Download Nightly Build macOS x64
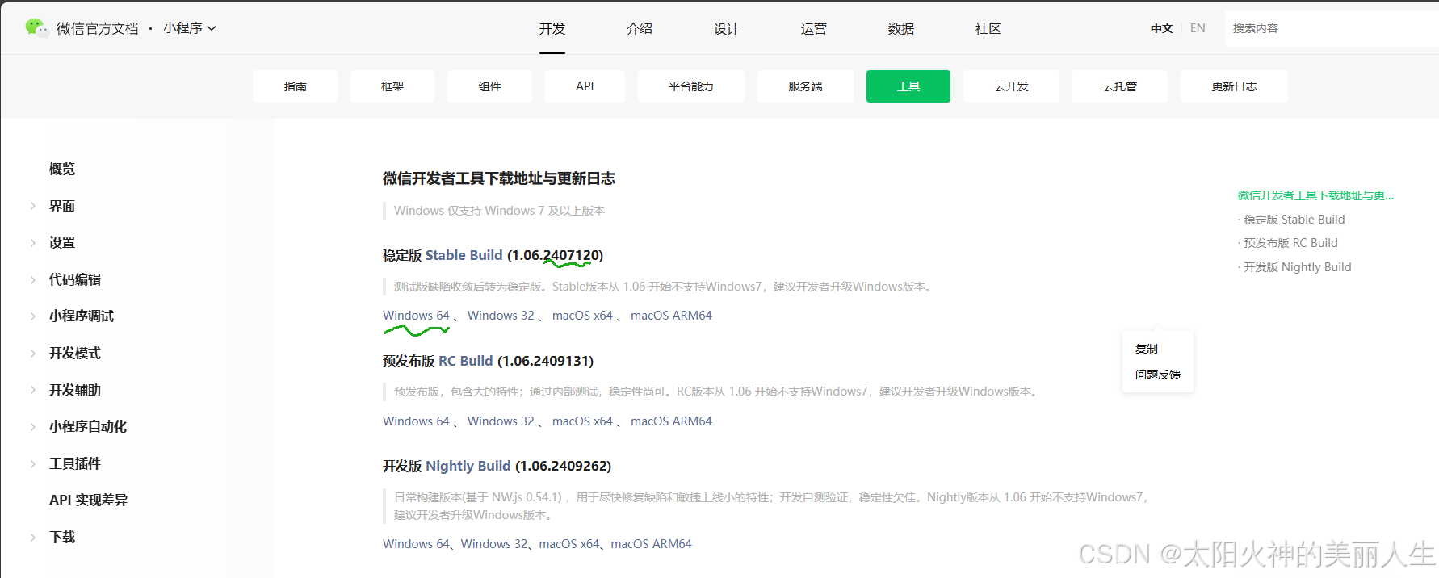Screen dimensions: 1439x578 point(569,544)
